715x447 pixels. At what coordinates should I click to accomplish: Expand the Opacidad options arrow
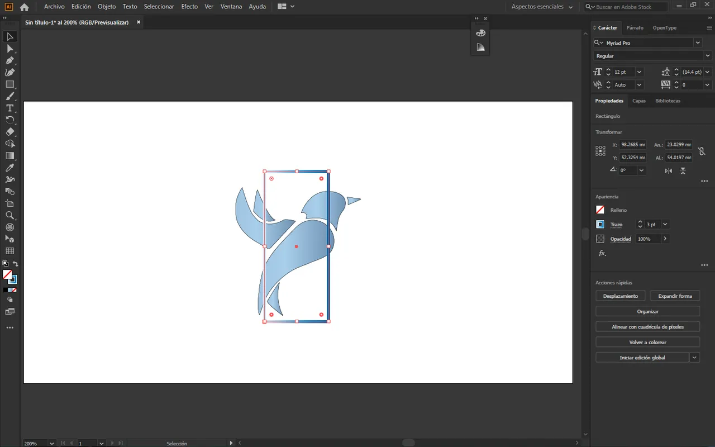(665, 239)
